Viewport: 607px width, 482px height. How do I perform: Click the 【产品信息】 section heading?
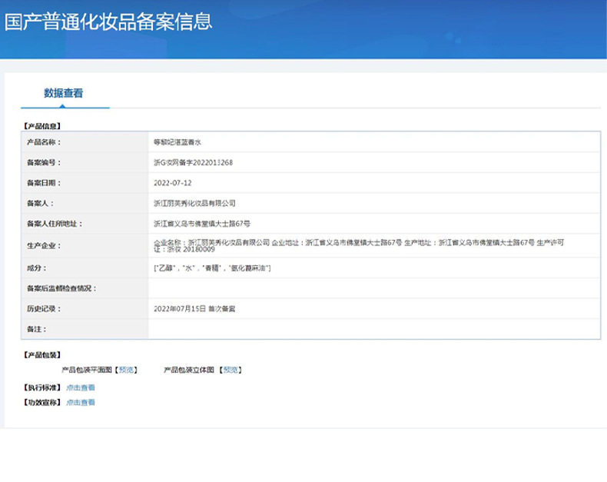coord(41,126)
